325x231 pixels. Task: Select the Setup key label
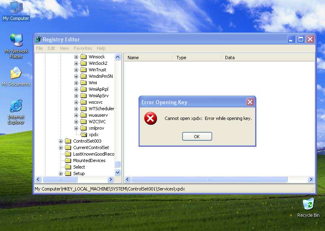click(x=79, y=173)
